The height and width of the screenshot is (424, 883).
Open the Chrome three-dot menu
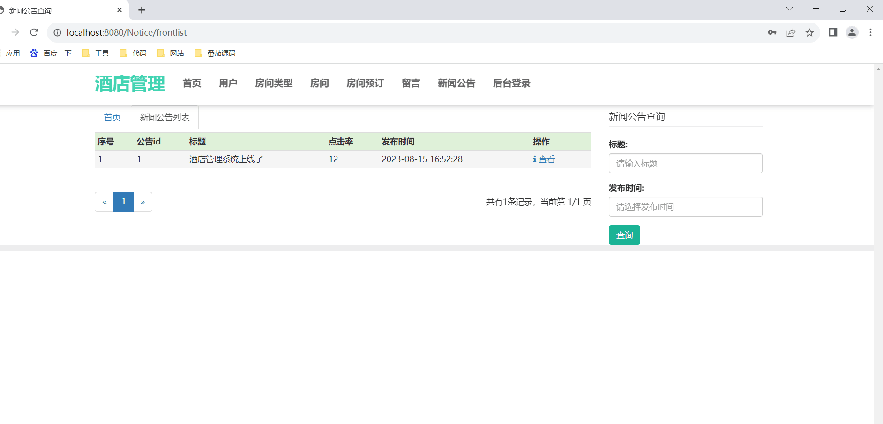tap(870, 32)
